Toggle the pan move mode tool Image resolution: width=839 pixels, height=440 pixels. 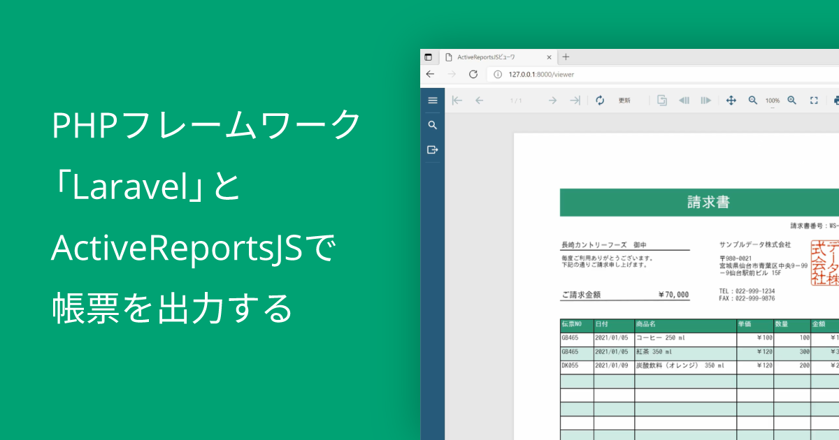(731, 101)
